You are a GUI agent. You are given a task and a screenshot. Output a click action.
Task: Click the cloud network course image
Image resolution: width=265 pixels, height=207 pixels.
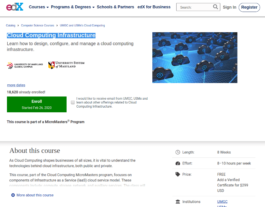pyautogui.click(x=195, y=57)
